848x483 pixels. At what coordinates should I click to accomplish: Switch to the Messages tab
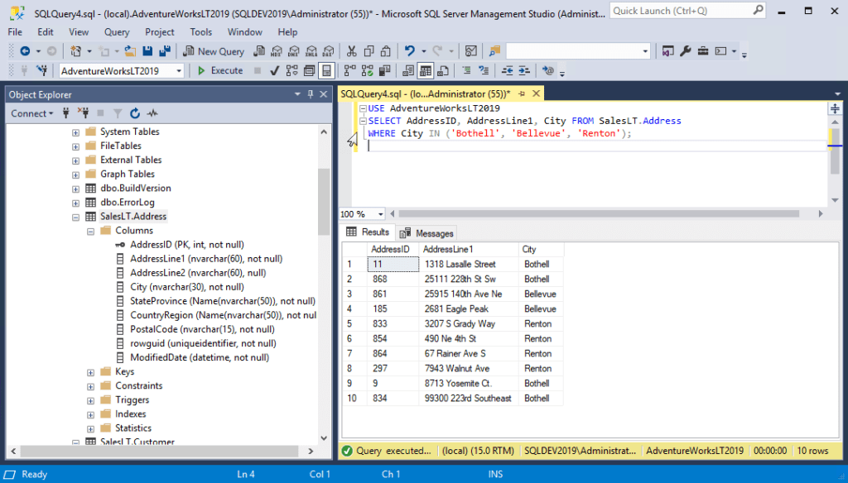[x=426, y=233]
